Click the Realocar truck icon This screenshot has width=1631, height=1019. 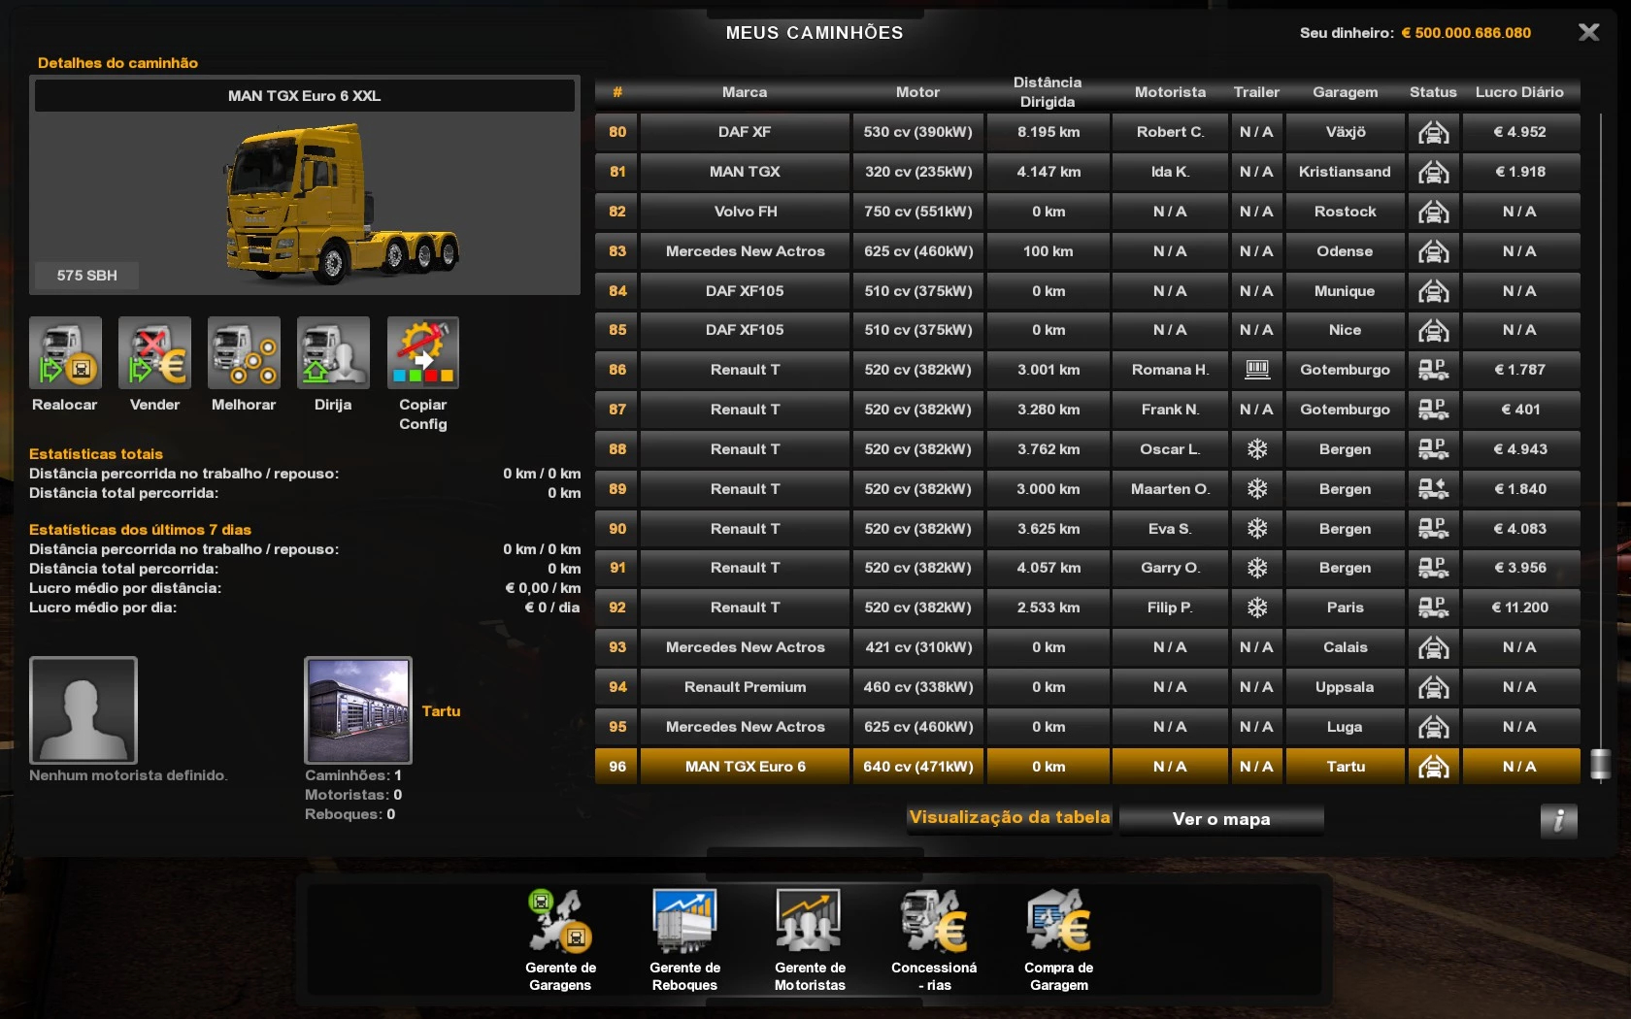(x=65, y=353)
